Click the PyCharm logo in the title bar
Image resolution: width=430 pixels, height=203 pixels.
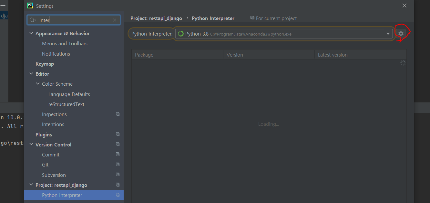tap(30, 5)
